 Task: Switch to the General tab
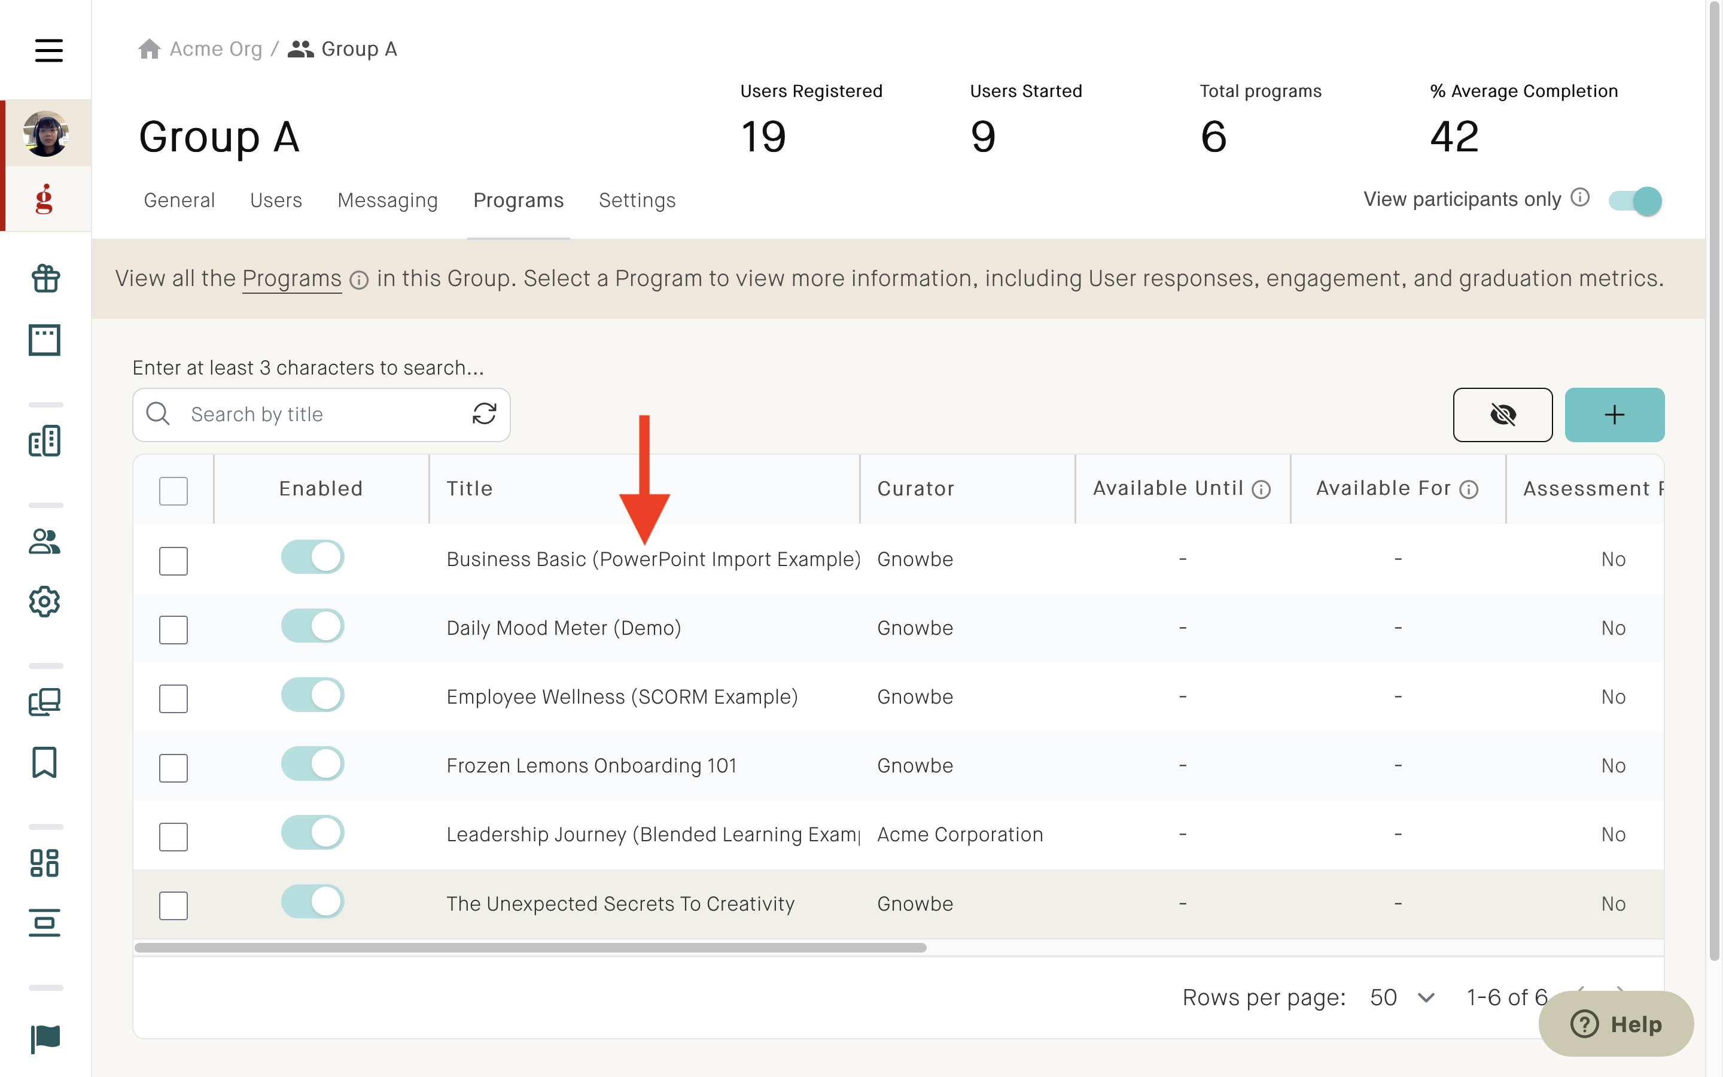[x=179, y=200]
